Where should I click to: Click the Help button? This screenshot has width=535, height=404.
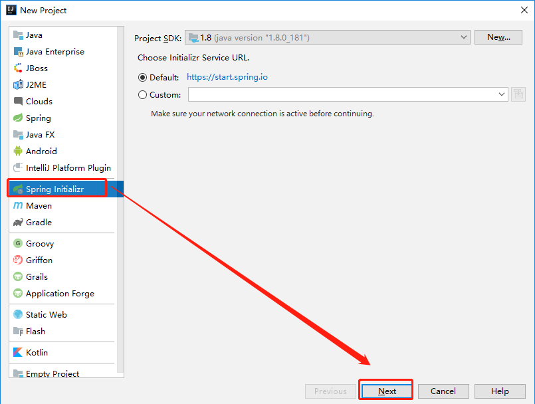point(500,391)
